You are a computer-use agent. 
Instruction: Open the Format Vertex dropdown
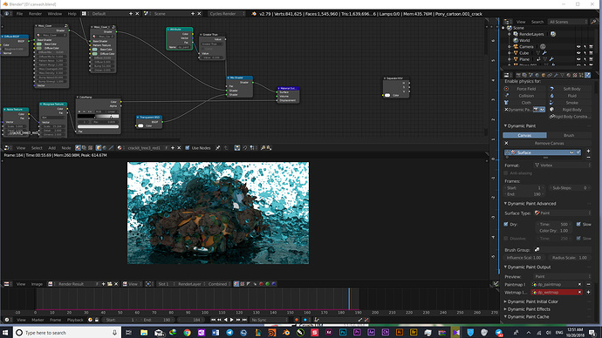(x=562, y=166)
